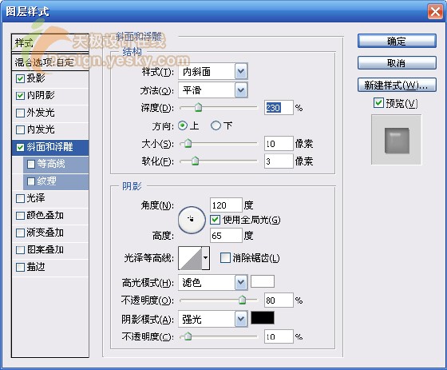Toggle the 使用全局光 checkbox

(215, 220)
